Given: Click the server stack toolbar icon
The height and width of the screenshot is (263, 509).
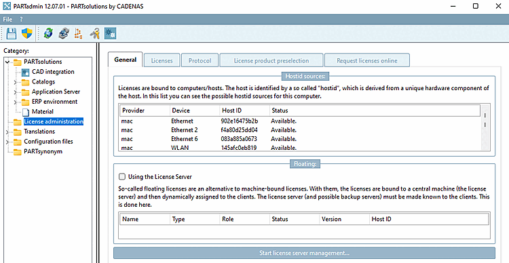Looking at the screenshot, I should 64,33.
